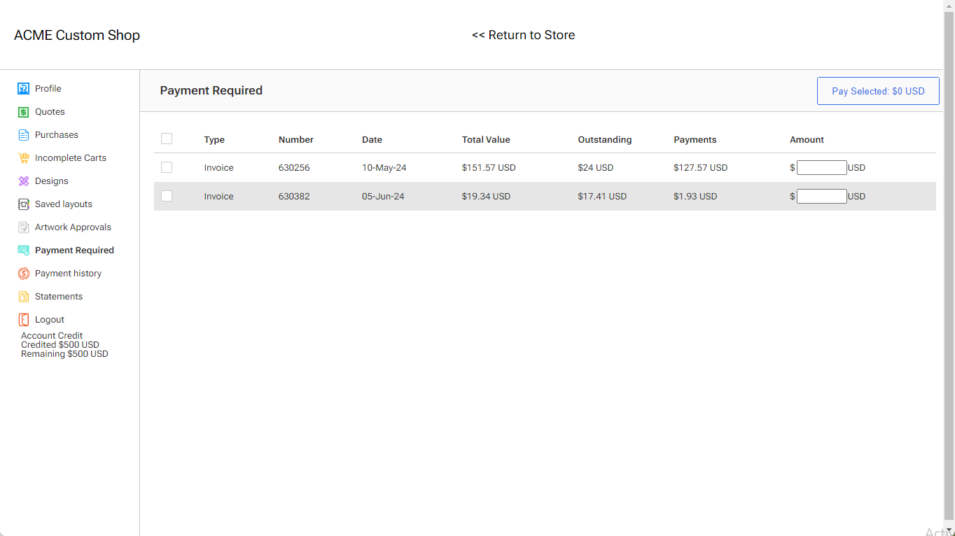Open Payment history page
This screenshot has width=955, height=536.
coord(68,274)
